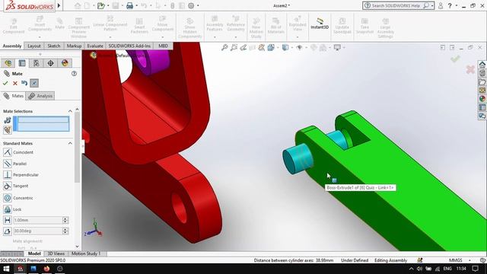Click the multiple mate mode icon

tap(8, 130)
